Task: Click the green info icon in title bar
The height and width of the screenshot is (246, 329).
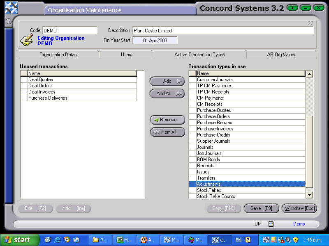Action: click(x=292, y=8)
